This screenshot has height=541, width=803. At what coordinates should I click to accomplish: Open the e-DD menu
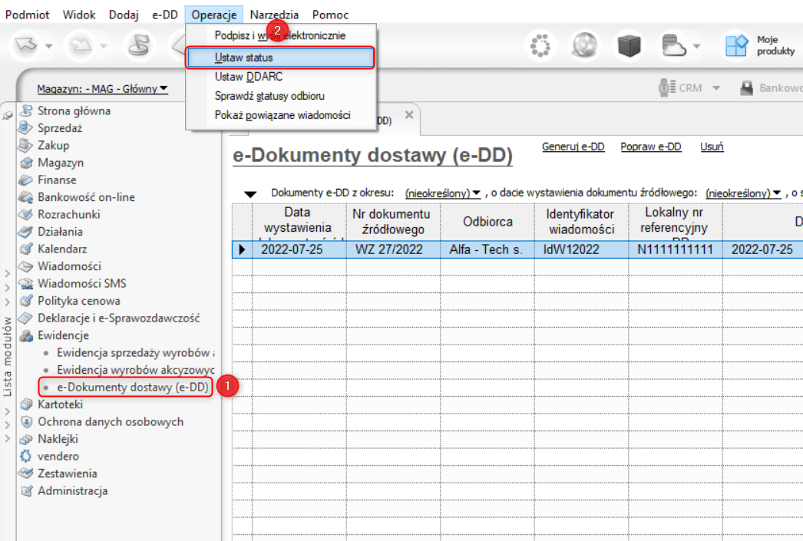pyautogui.click(x=164, y=15)
